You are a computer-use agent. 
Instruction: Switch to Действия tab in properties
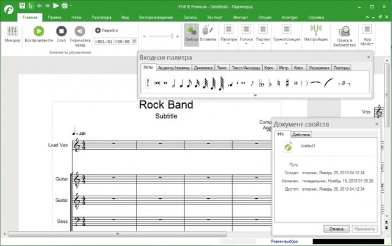point(301,134)
